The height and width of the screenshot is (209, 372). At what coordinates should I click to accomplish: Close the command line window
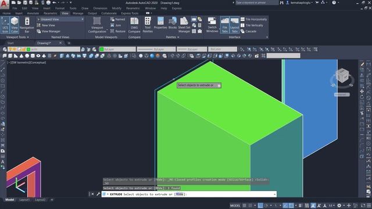click(92, 194)
